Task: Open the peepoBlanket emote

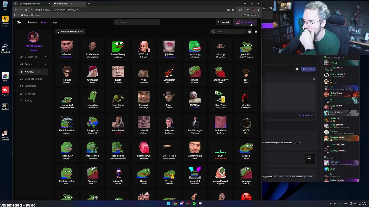Action: [x=221, y=176]
